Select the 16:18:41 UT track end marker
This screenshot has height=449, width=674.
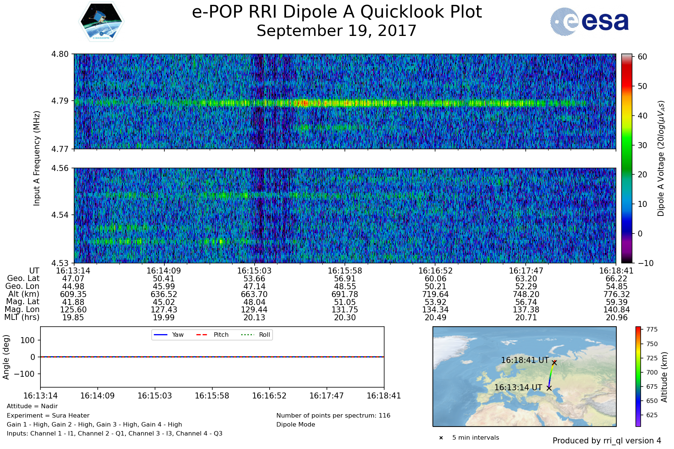pos(554,363)
